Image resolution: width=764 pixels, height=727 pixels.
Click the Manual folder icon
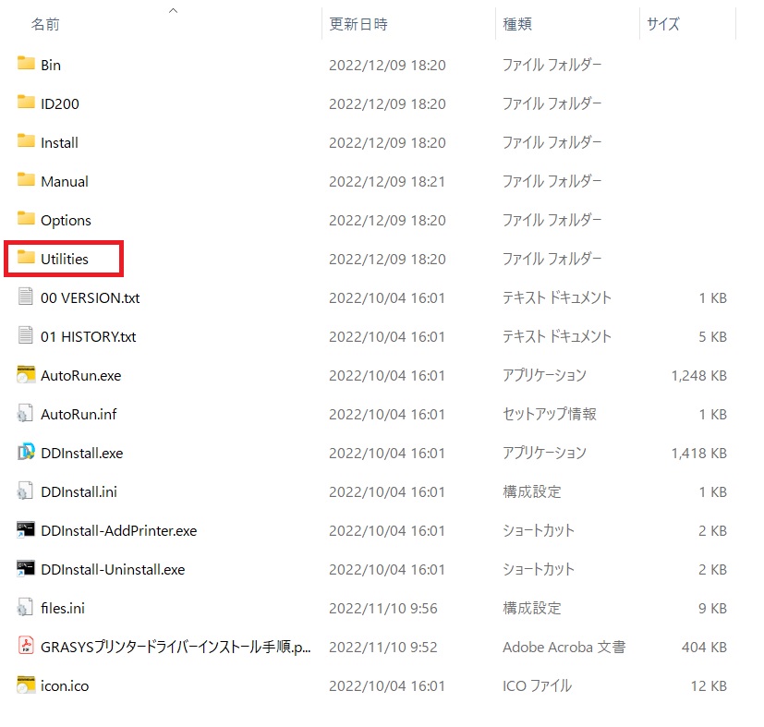point(26,180)
